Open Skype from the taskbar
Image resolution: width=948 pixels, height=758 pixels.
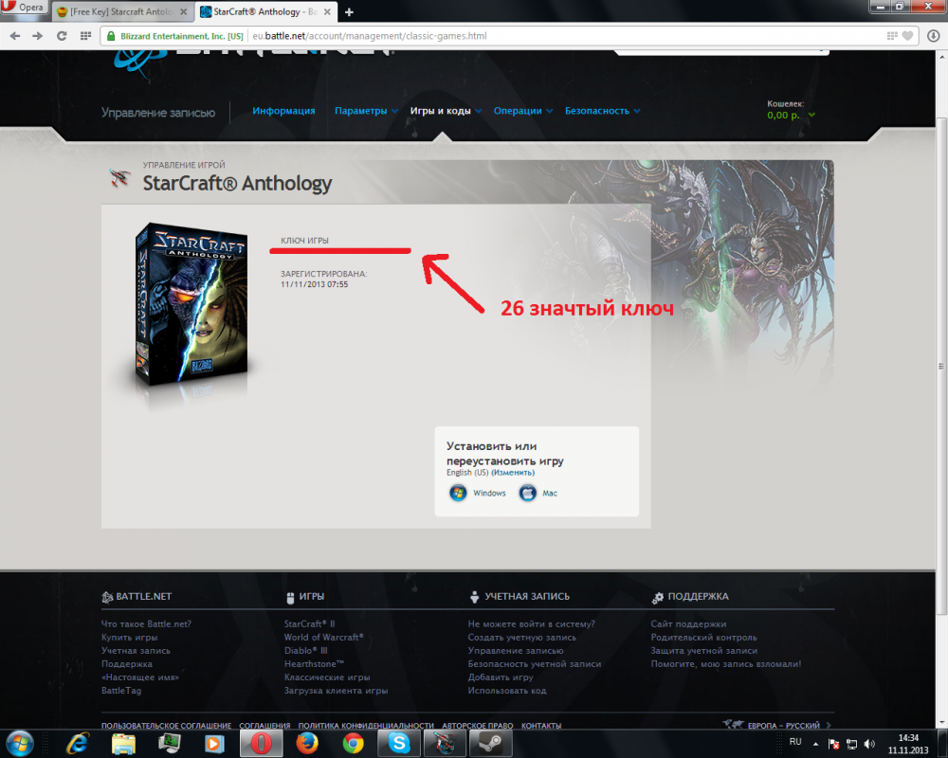tap(397, 743)
